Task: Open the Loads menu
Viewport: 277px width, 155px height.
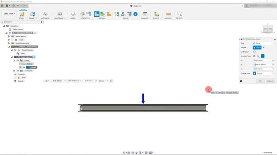Action: (73, 18)
